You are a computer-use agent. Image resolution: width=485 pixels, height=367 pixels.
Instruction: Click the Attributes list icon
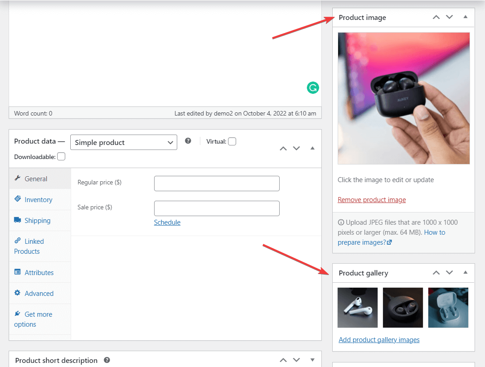pos(18,272)
